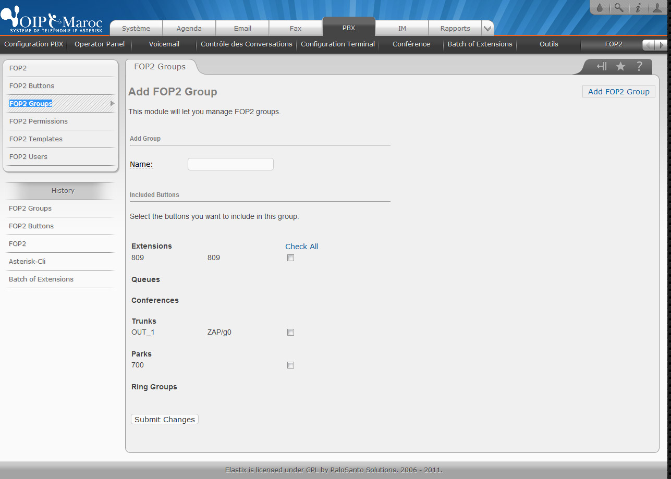Viewport: 671px width, 479px height.
Task: Click the color theme droplet icon
Action: (x=599, y=8)
